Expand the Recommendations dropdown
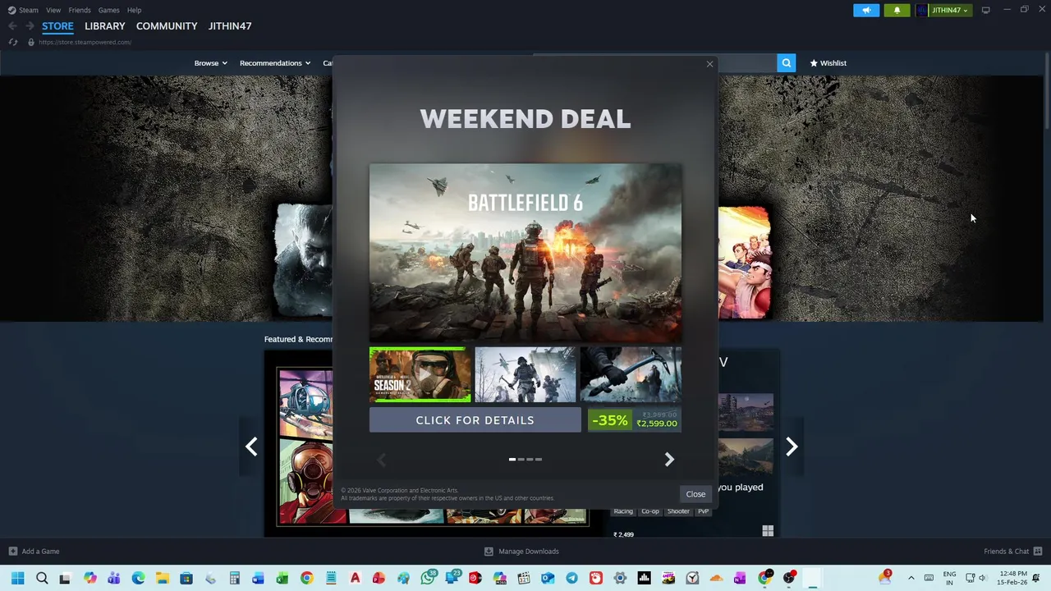 (275, 63)
